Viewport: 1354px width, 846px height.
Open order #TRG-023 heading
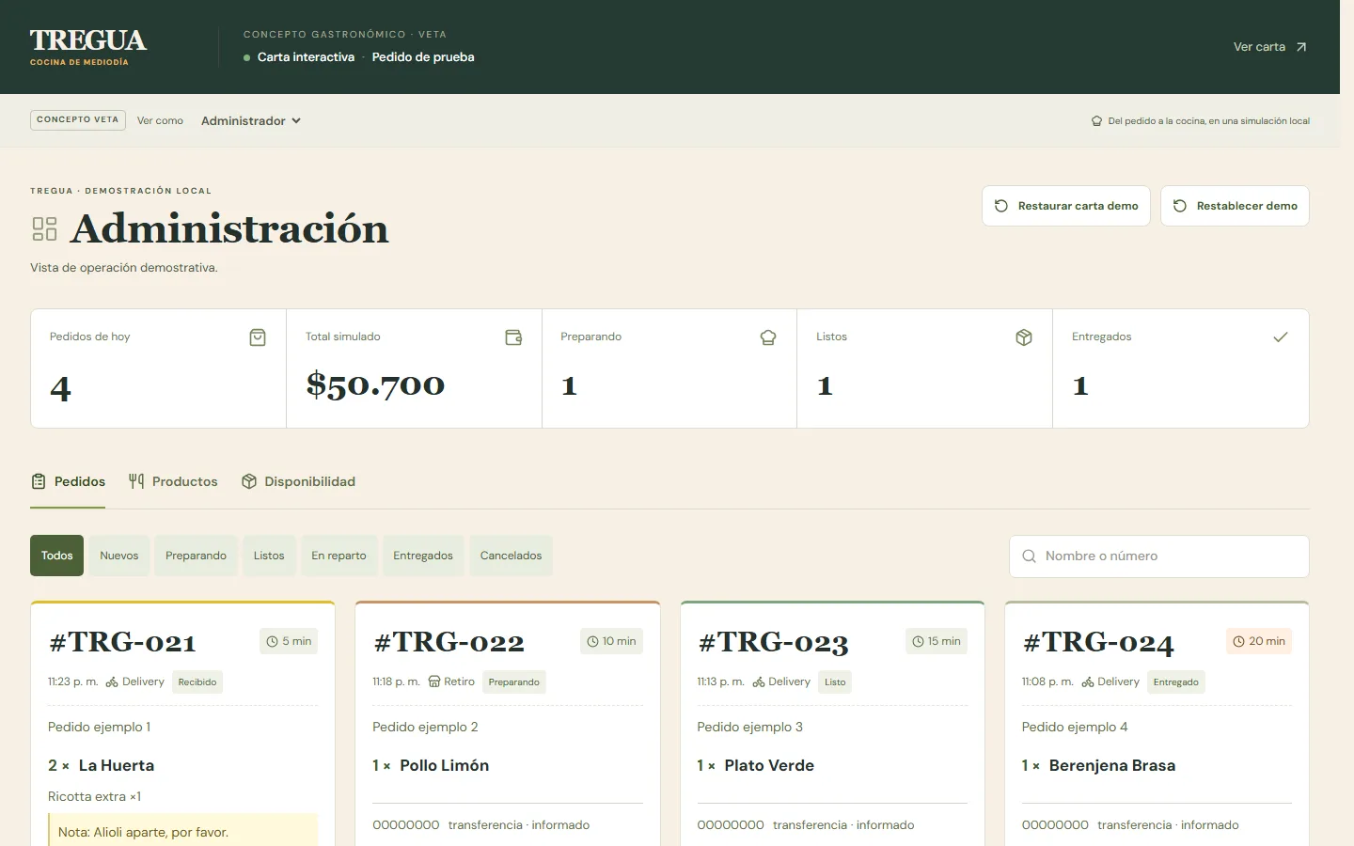(x=773, y=642)
